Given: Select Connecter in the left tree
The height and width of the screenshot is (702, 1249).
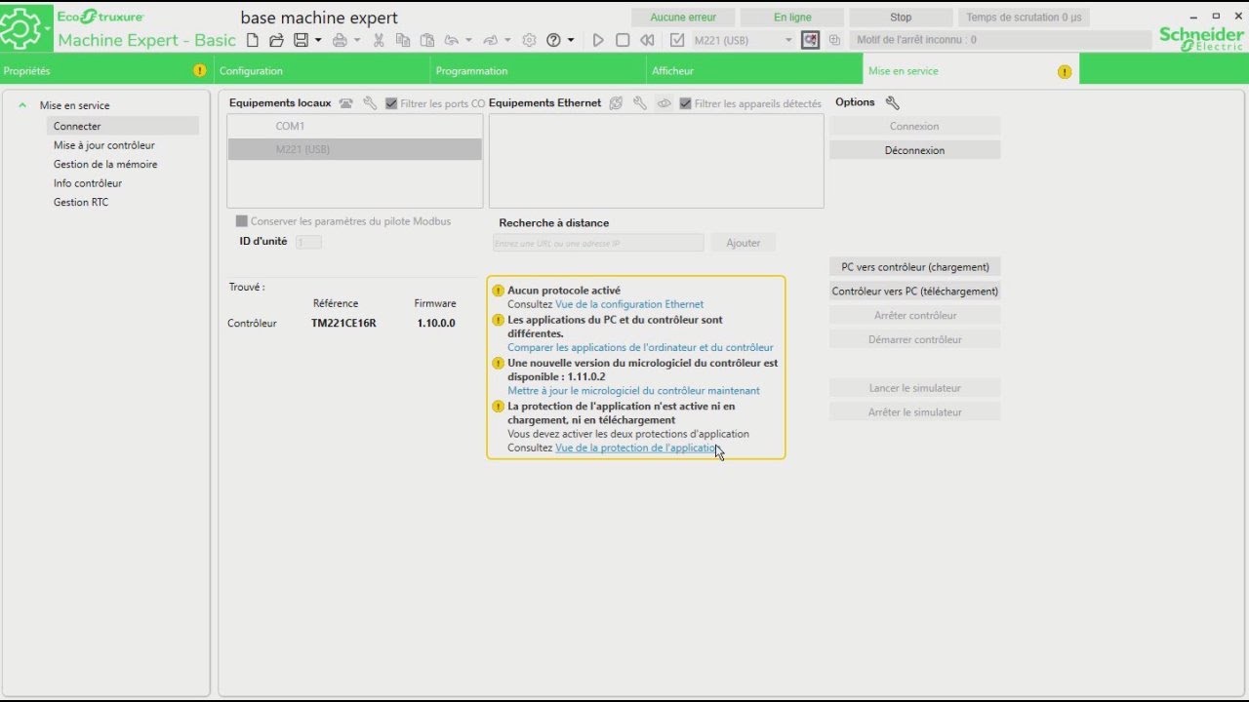Looking at the screenshot, I should [x=122, y=126].
